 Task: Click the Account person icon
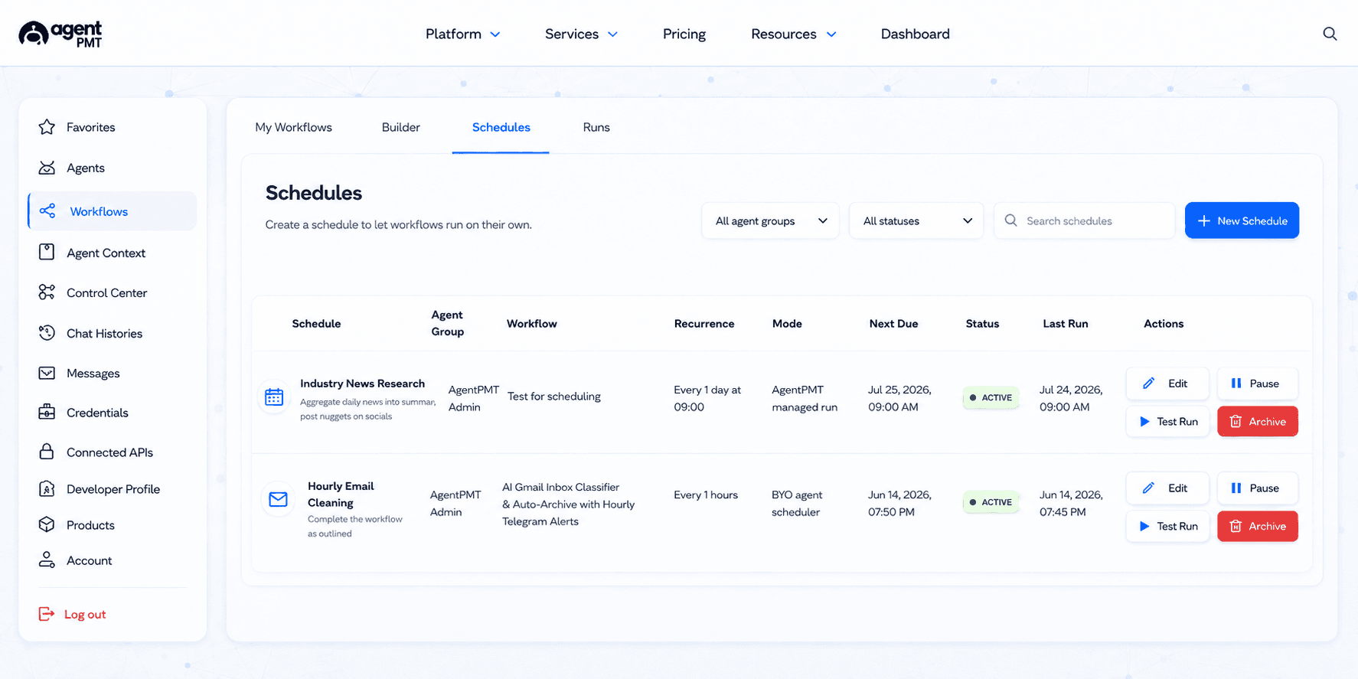(x=47, y=560)
